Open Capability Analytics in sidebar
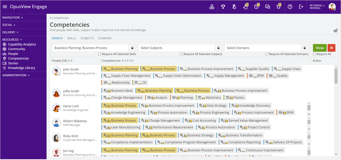Image resolution: width=341 pixels, height=160 pixels. click(22, 44)
